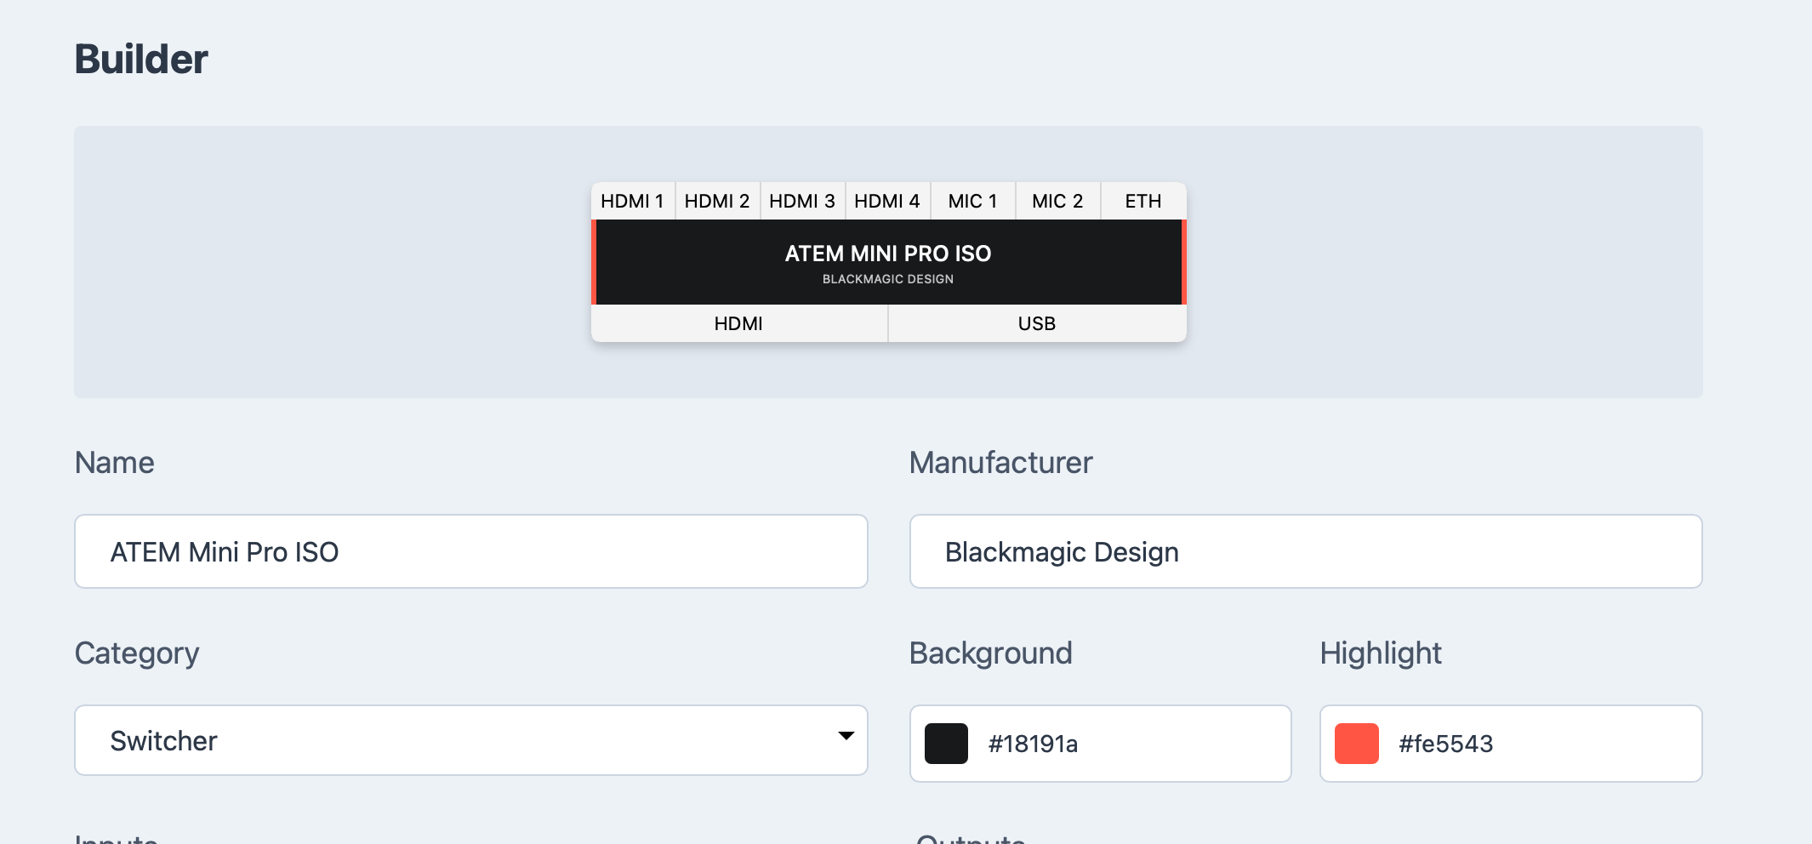Click the ATEM MINI PRO ISO device title

tap(888, 254)
